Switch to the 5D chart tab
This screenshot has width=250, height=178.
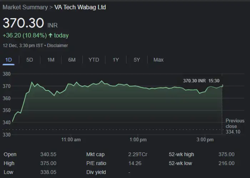click(30, 60)
